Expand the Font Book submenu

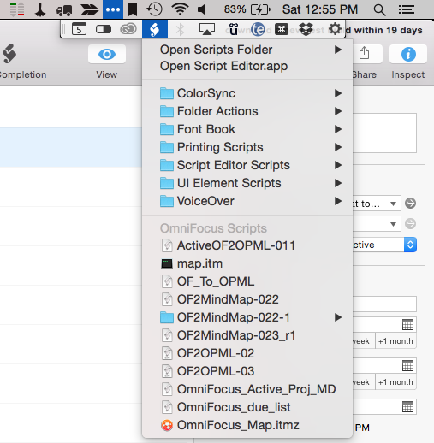click(247, 129)
